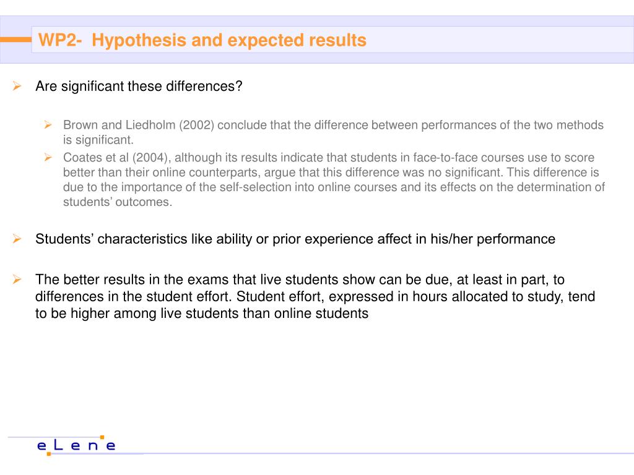Click the sentence about Students' characteristics

coord(295,239)
